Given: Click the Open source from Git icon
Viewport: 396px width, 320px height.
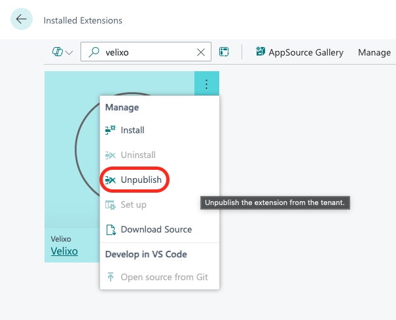Looking at the screenshot, I should pyautogui.click(x=110, y=277).
